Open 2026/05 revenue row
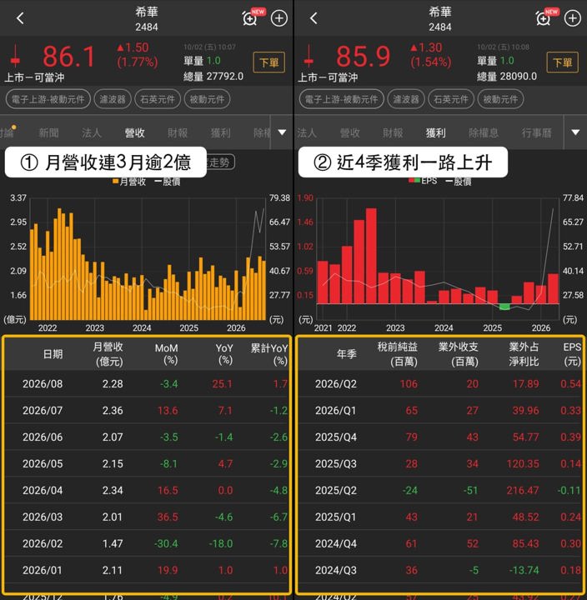The height and width of the screenshot is (600, 587). (147, 463)
